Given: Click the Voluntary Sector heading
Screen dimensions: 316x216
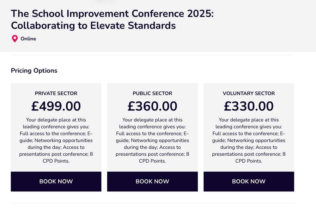Looking at the screenshot, I should (x=249, y=93).
